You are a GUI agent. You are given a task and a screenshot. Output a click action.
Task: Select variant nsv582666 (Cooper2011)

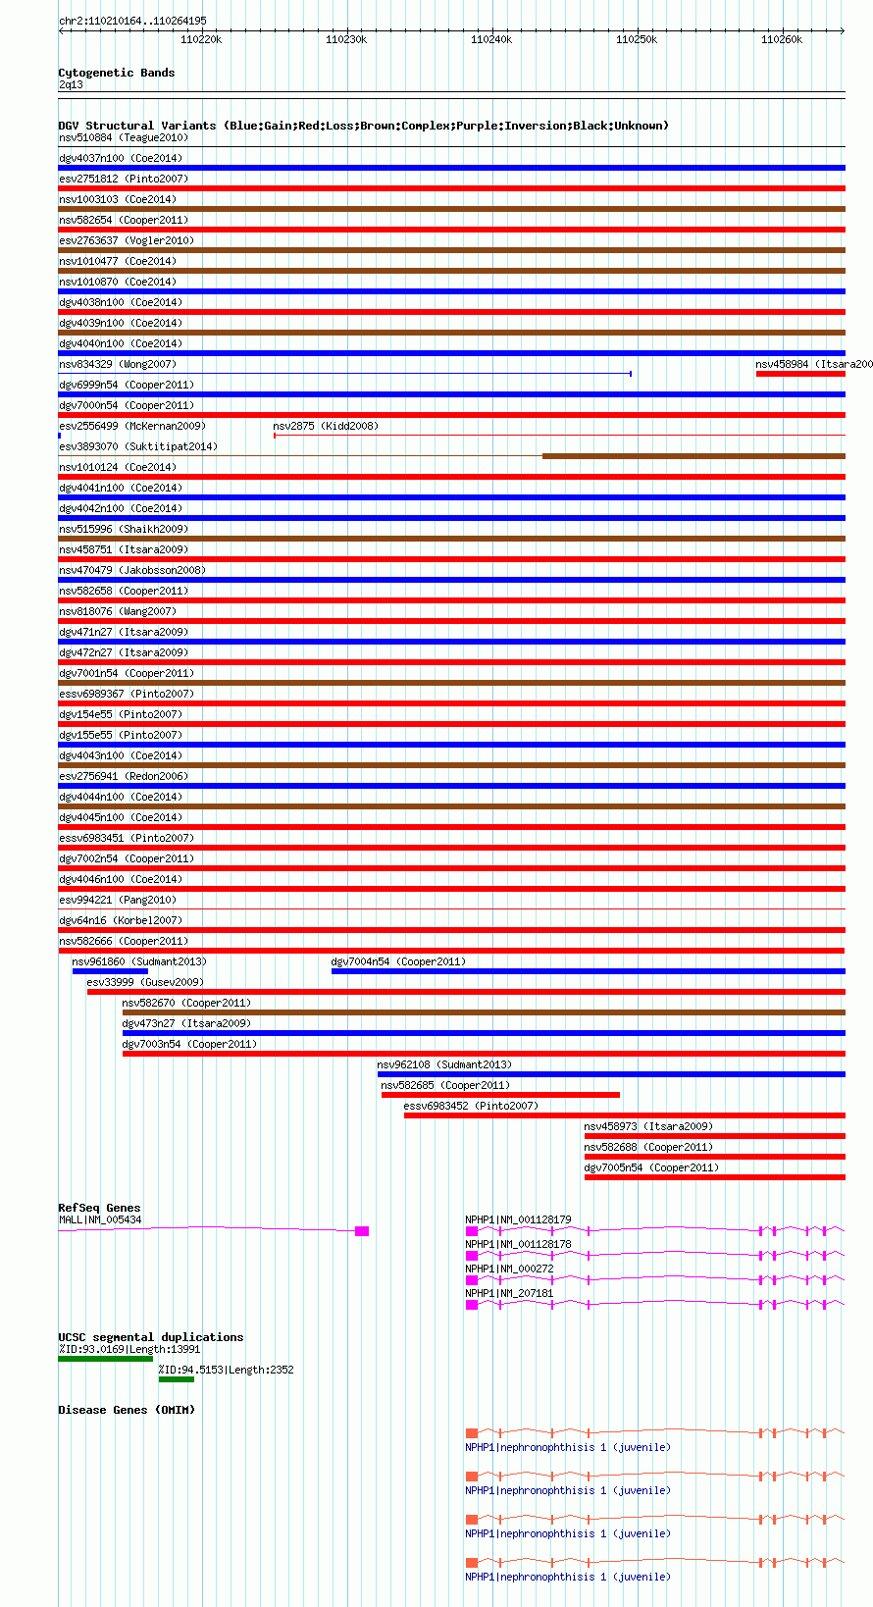tap(124, 941)
